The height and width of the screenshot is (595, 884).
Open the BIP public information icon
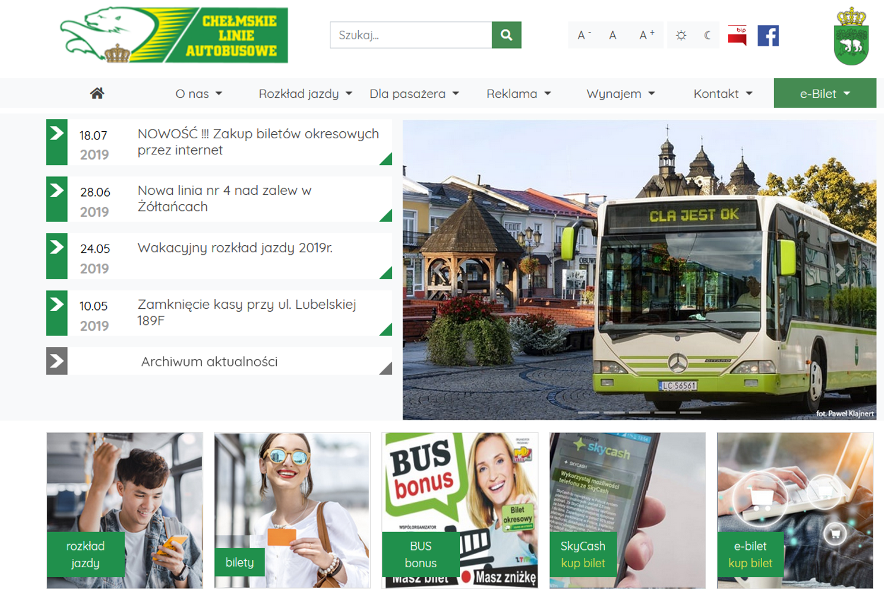737,36
